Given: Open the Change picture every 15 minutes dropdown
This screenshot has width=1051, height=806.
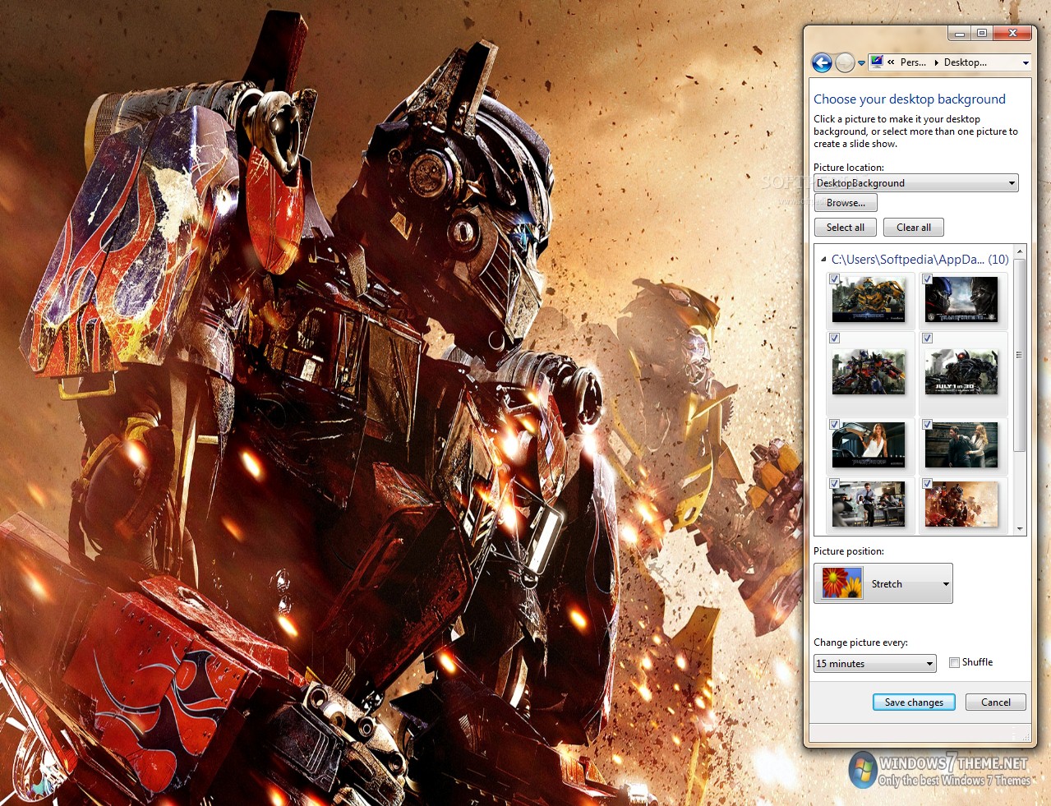Looking at the screenshot, I should click(875, 663).
